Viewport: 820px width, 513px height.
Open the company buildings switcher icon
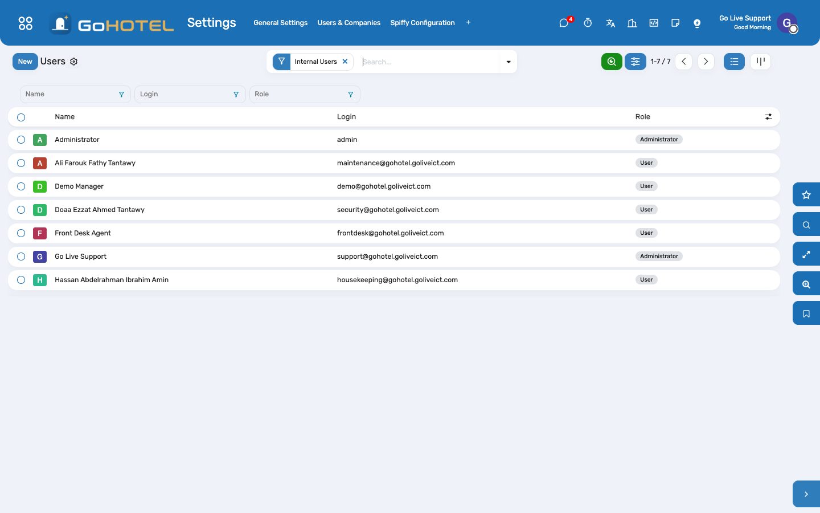pyautogui.click(x=632, y=23)
